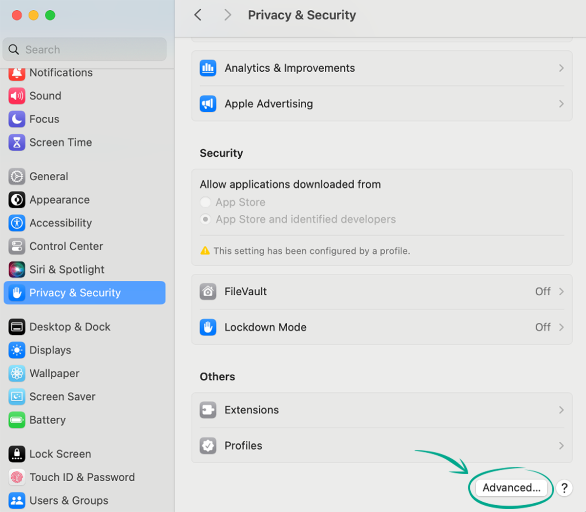The width and height of the screenshot is (586, 512).
Task: Open Displays settings in sidebar
Action: 84,350
